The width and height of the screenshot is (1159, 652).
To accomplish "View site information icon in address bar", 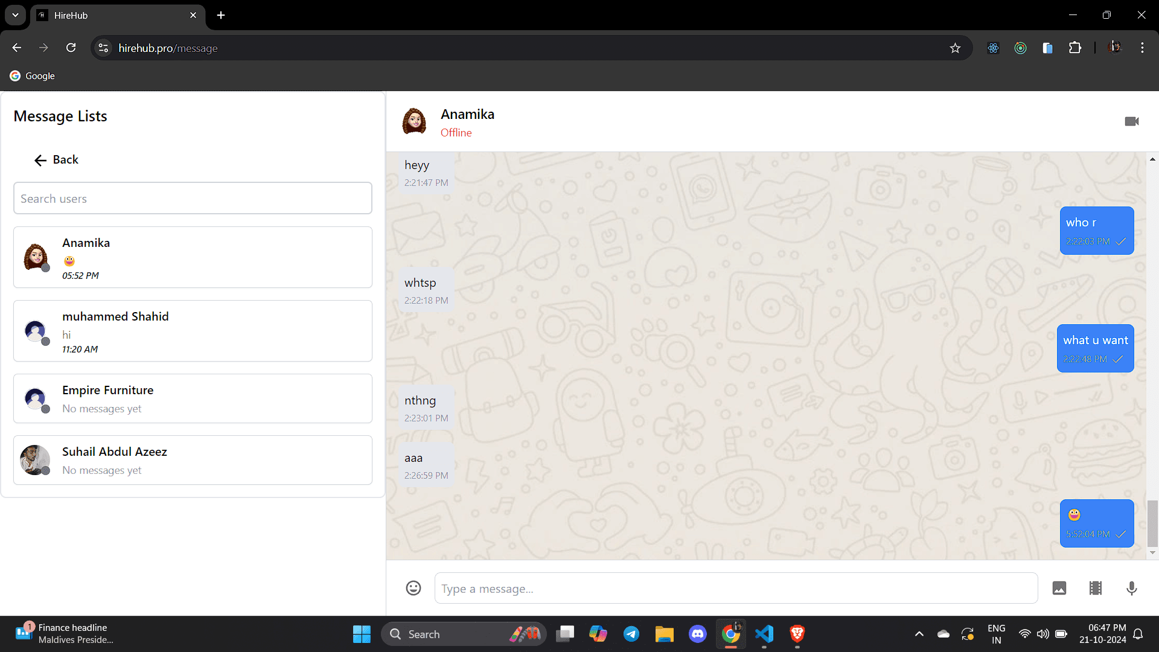I will [x=104, y=48].
